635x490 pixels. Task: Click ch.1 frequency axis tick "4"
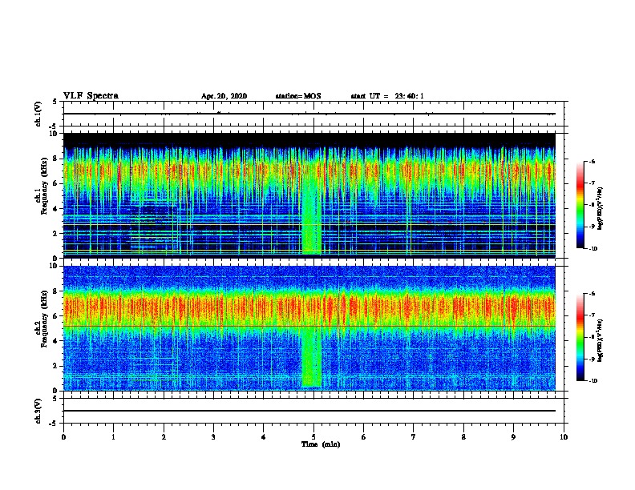click(55, 209)
